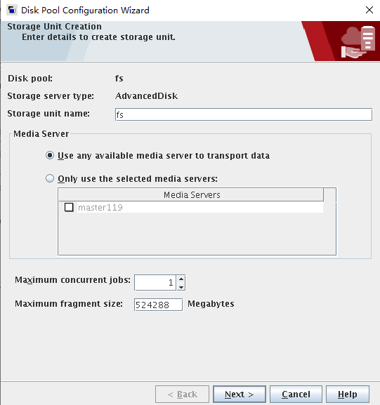Open the Help for this wizard

[x=348, y=394]
